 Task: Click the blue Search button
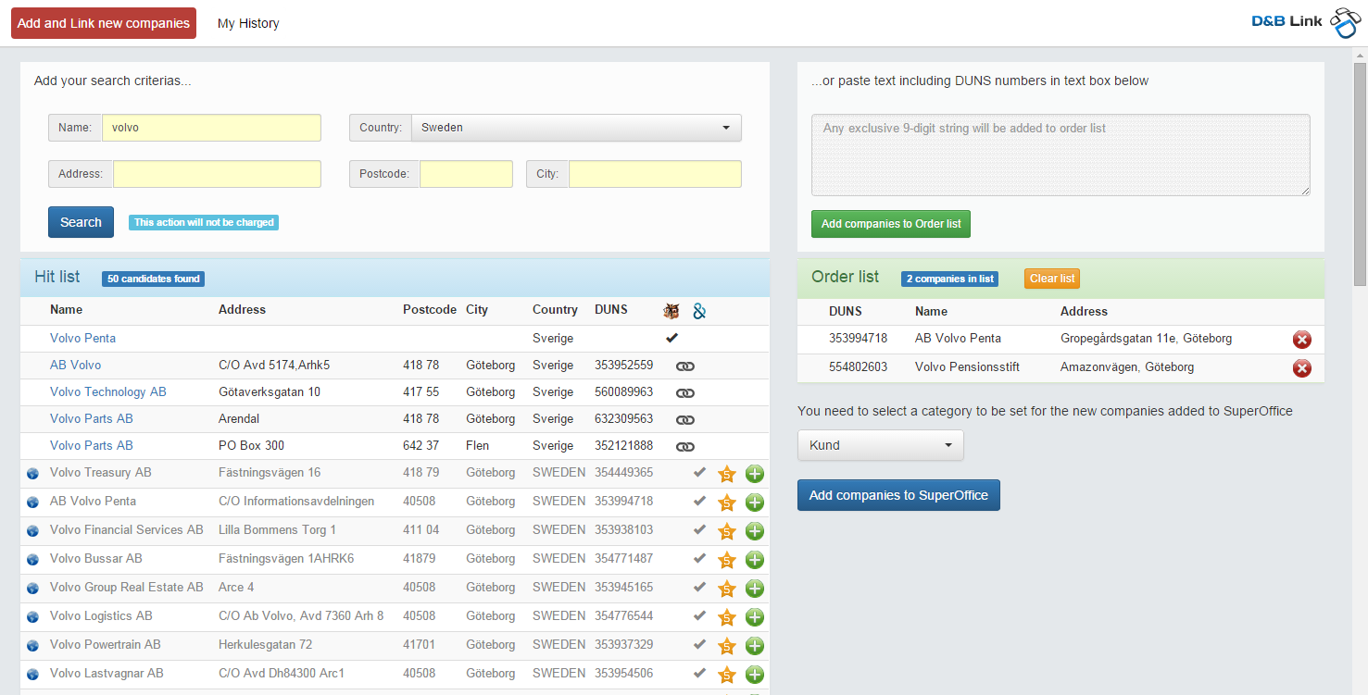click(x=81, y=222)
